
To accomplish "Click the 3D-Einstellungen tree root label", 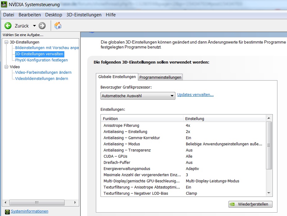I will click(24, 42).
